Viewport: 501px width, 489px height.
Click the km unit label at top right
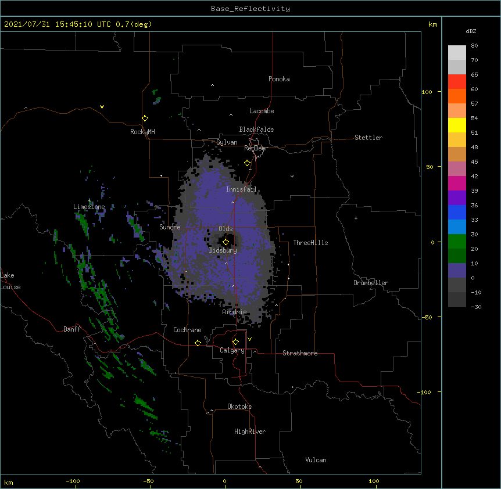pos(433,24)
